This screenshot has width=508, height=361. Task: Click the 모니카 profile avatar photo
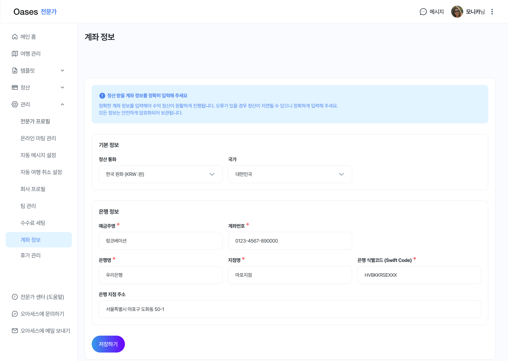click(457, 12)
